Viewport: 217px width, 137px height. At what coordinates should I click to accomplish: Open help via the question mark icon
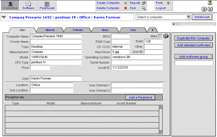click(x=210, y=3)
